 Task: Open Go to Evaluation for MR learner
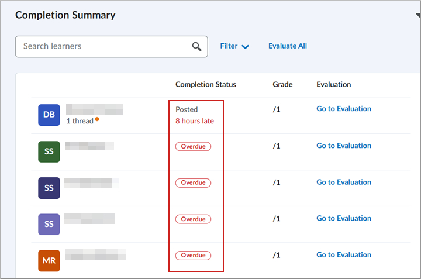click(x=344, y=255)
